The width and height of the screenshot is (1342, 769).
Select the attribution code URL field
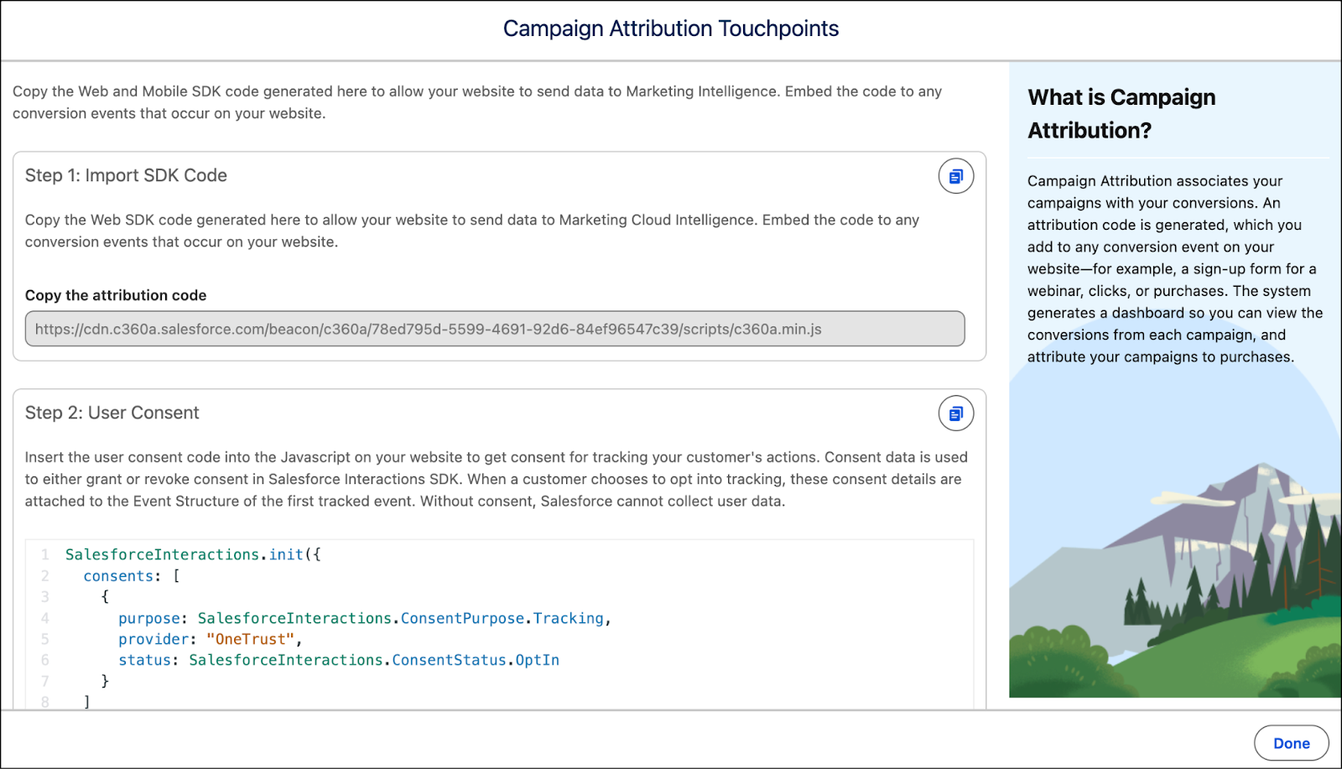coord(495,329)
